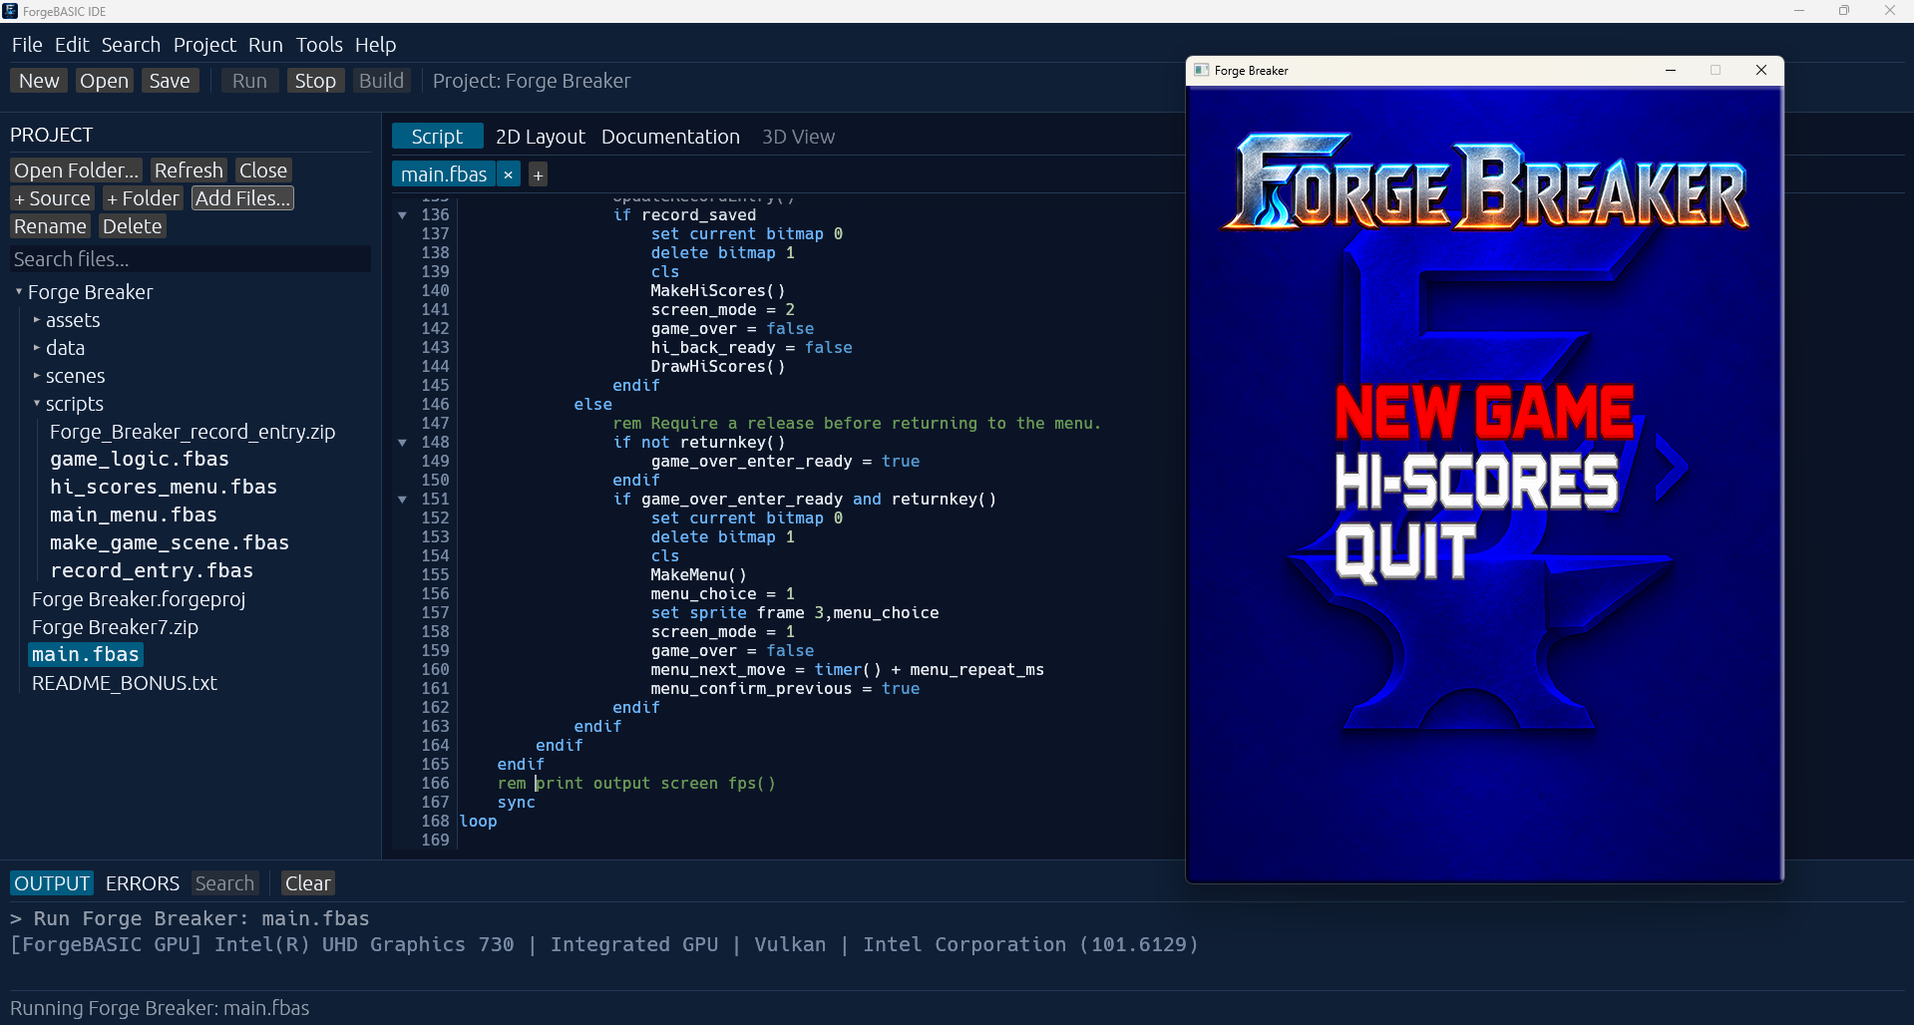Switch to the ERRORS output tab
The image size is (1914, 1025).
(x=143, y=883)
